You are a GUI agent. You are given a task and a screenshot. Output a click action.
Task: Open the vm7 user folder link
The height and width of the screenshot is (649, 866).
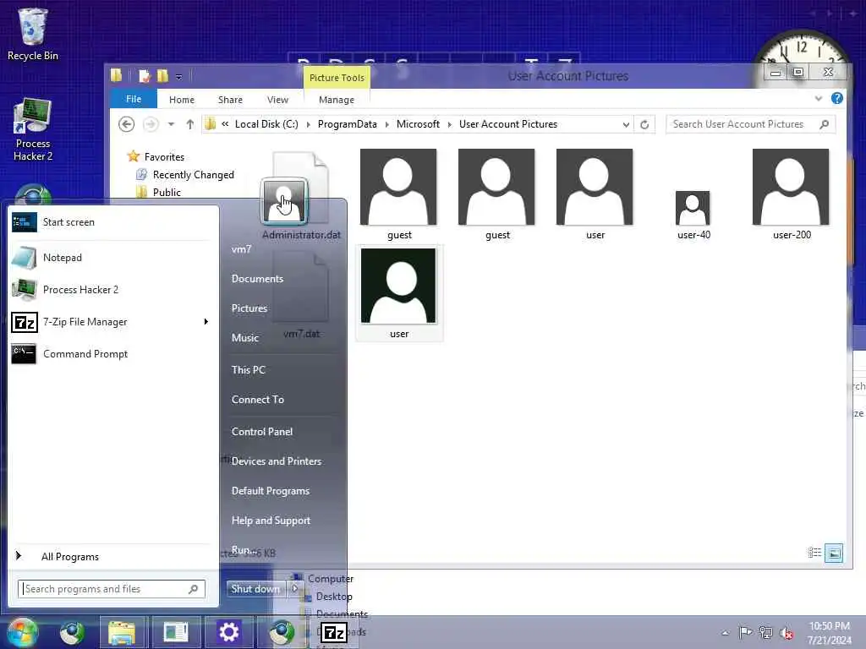[241, 249]
